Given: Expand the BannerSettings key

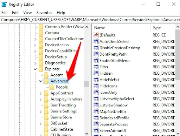Looking at the screenshot, I should (x=41, y=112).
